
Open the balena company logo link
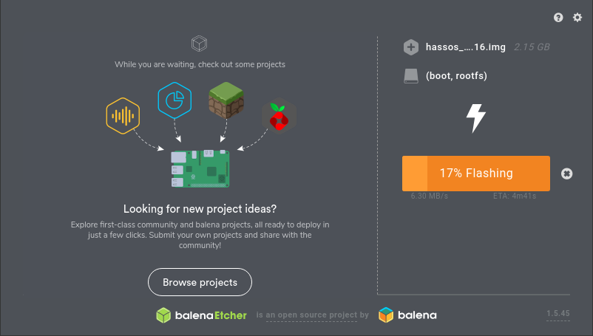(407, 315)
